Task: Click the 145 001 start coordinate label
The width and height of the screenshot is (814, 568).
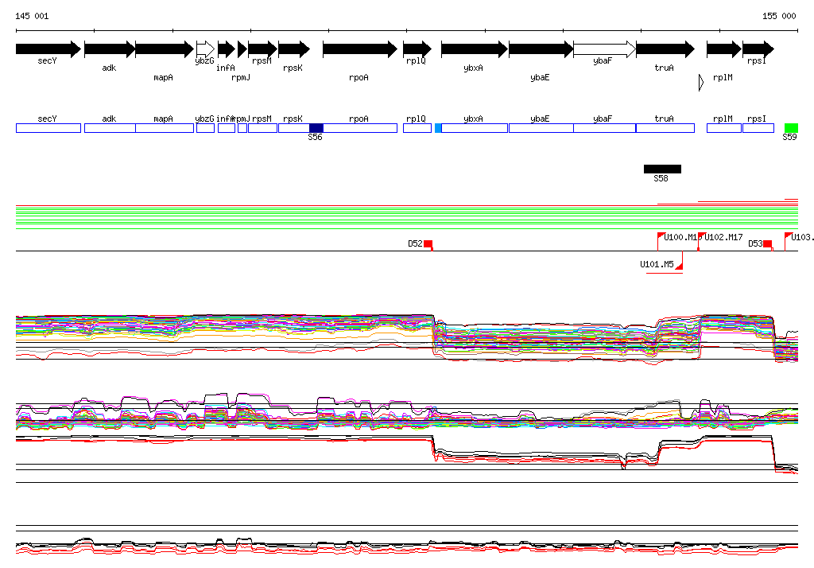Action: pos(32,16)
